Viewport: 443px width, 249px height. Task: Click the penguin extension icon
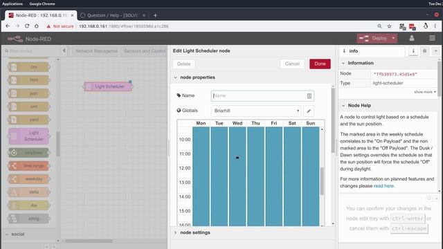(425, 26)
